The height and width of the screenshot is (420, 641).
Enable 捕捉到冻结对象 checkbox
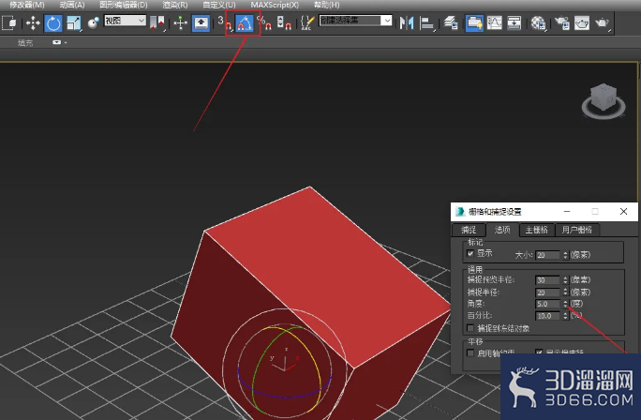(470, 328)
